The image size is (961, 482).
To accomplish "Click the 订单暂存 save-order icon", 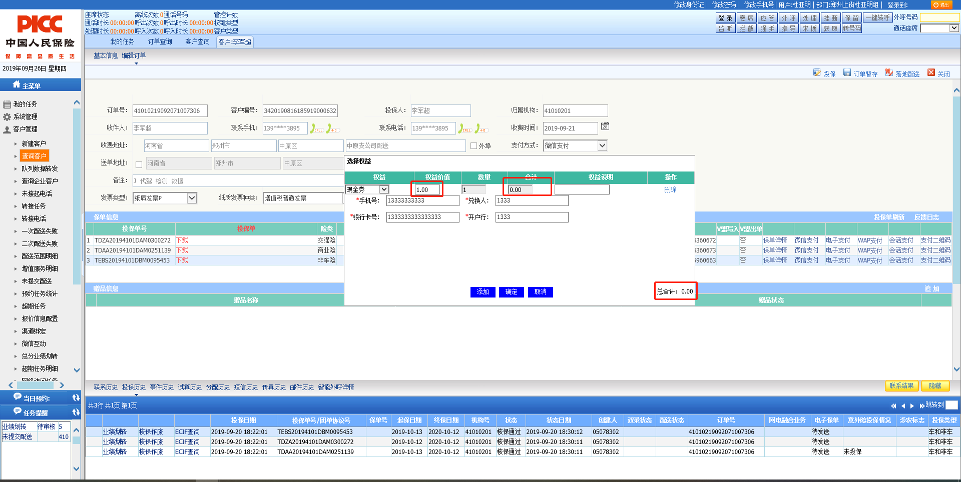I will 847,73.
